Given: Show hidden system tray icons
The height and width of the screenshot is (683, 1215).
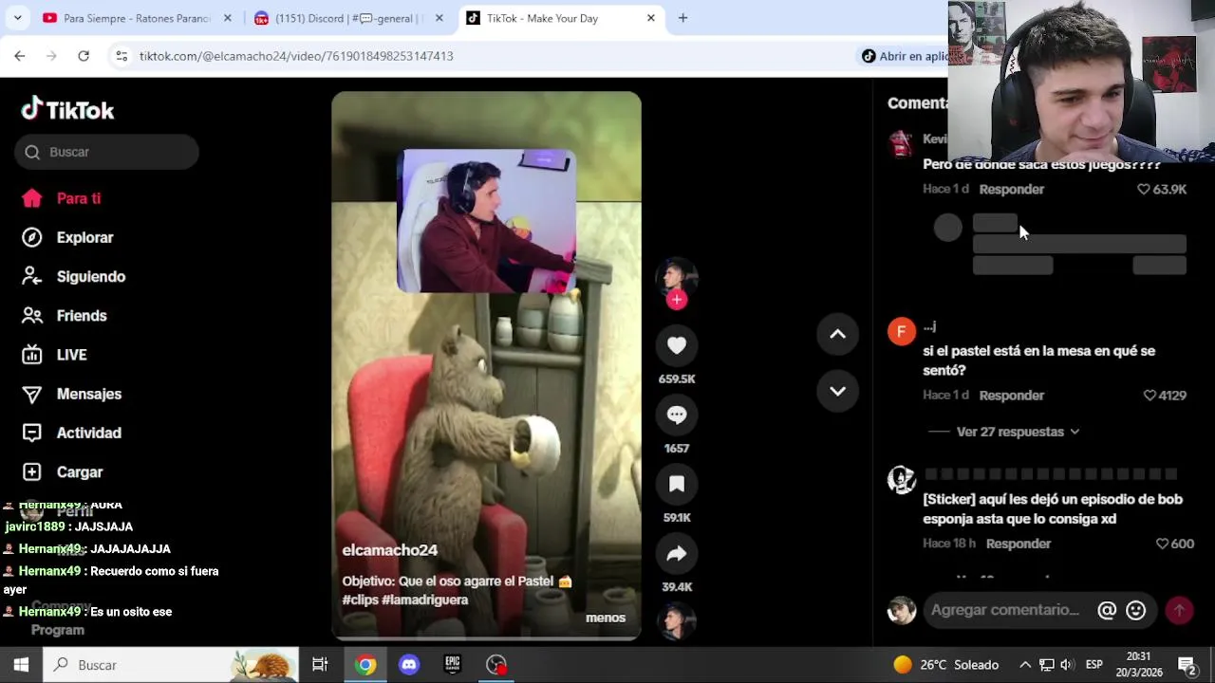Looking at the screenshot, I should point(1025,665).
